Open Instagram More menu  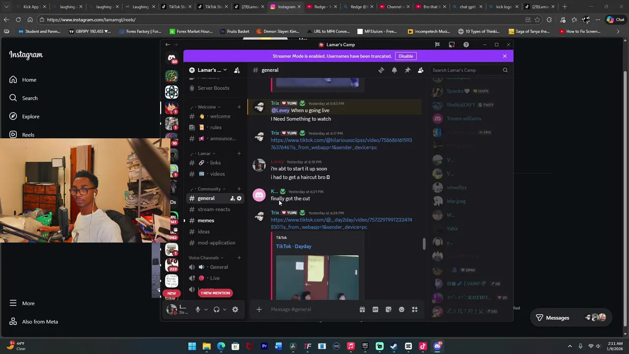[22, 303]
